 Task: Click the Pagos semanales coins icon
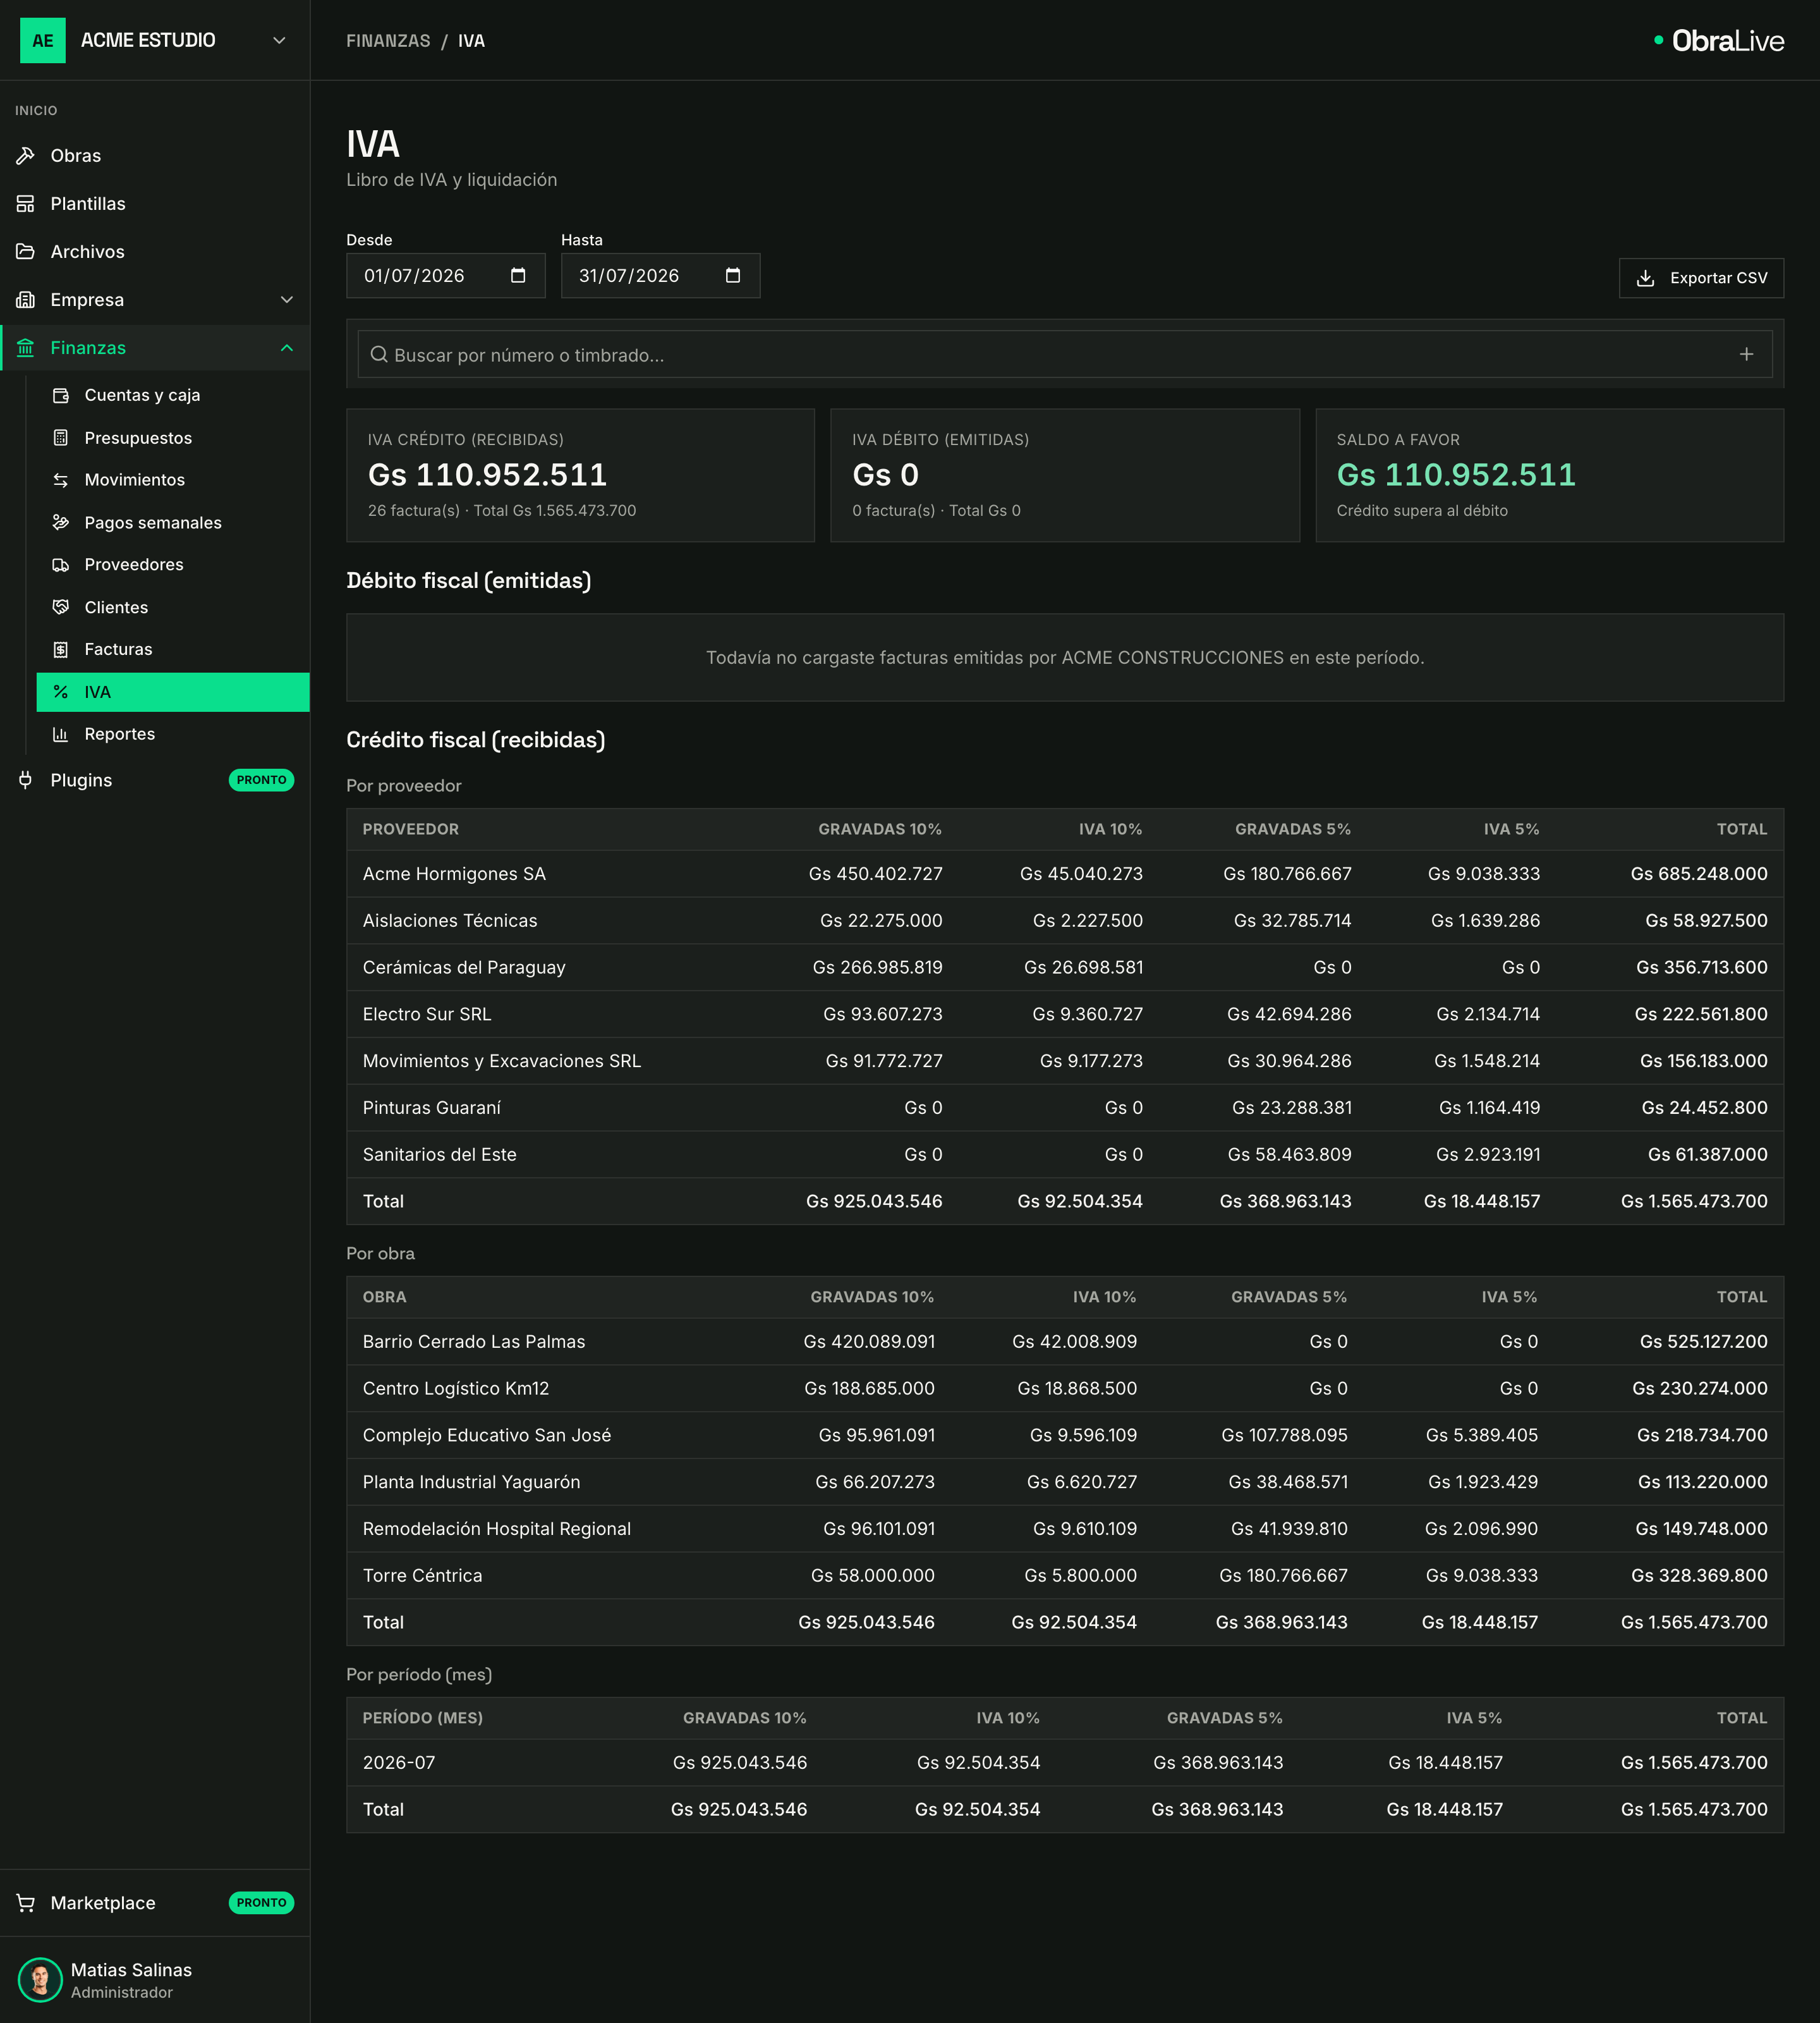(x=61, y=522)
